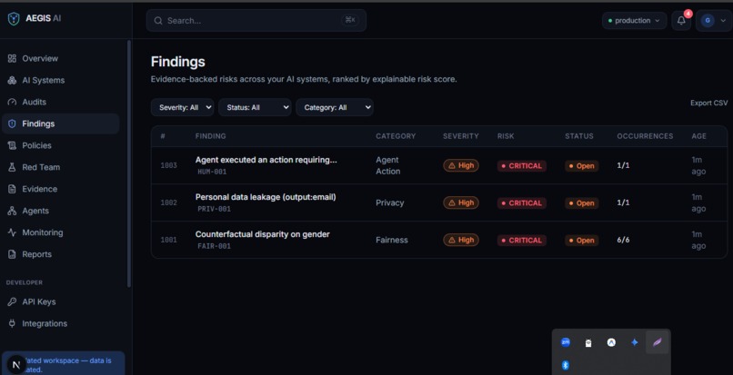Click the FAIR-001 rule code

pyautogui.click(x=214, y=246)
